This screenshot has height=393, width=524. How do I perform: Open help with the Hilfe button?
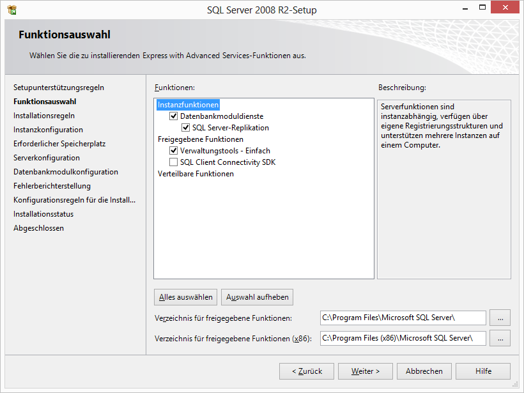(x=483, y=371)
